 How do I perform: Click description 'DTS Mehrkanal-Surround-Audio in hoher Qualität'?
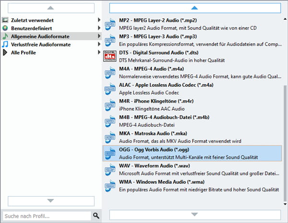(172, 60)
